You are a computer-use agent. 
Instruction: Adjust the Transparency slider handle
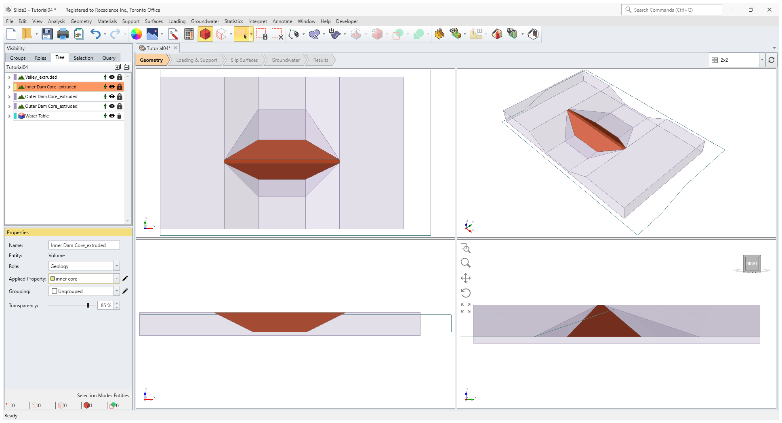pyautogui.click(x=88, y=305)
